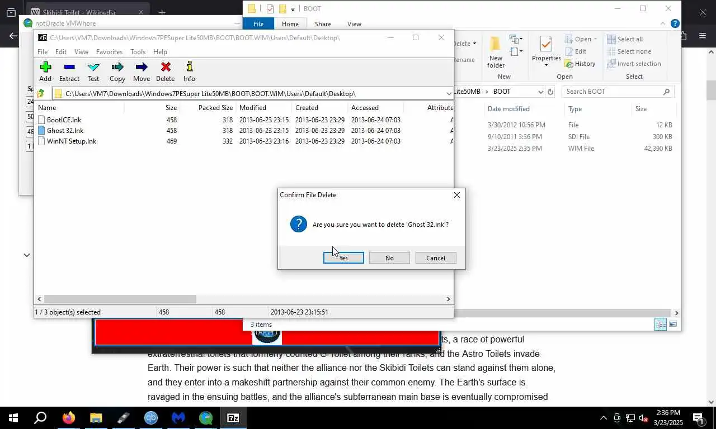Show hidden system tray icons
Viewport: 716px width, 429px height.
pos(603,418)
